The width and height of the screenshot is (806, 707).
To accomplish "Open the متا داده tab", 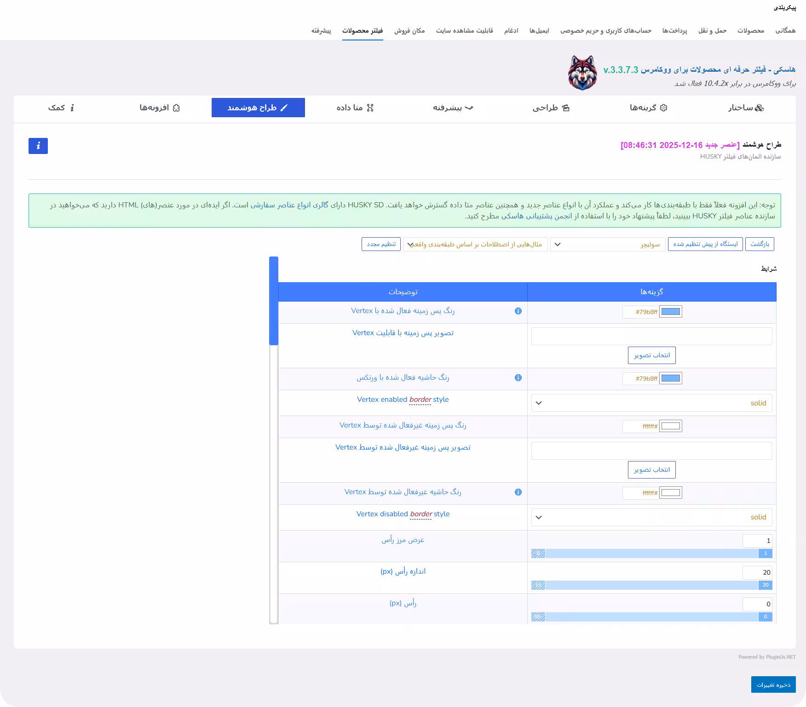I will [355, 108].
